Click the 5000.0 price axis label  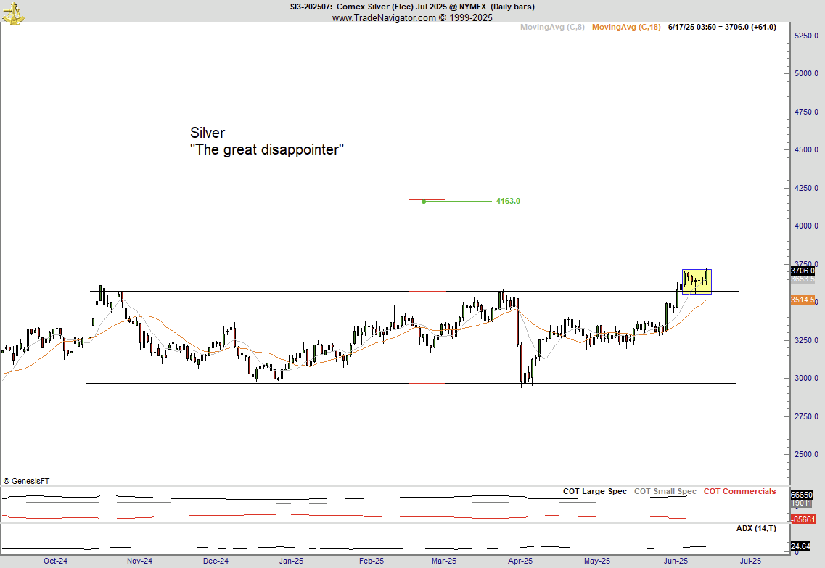(x=806, y=74)
